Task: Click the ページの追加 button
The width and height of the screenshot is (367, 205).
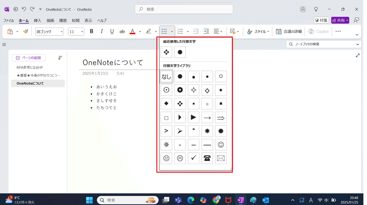Action: 29,58
